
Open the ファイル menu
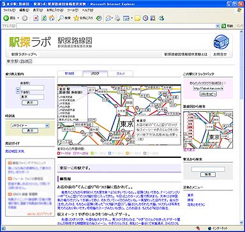pos(9,10)
